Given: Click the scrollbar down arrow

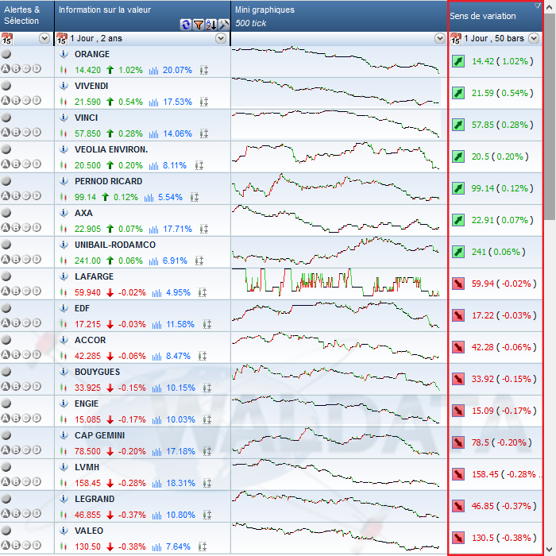Looking at the screenshot, I should click(550, 549).
